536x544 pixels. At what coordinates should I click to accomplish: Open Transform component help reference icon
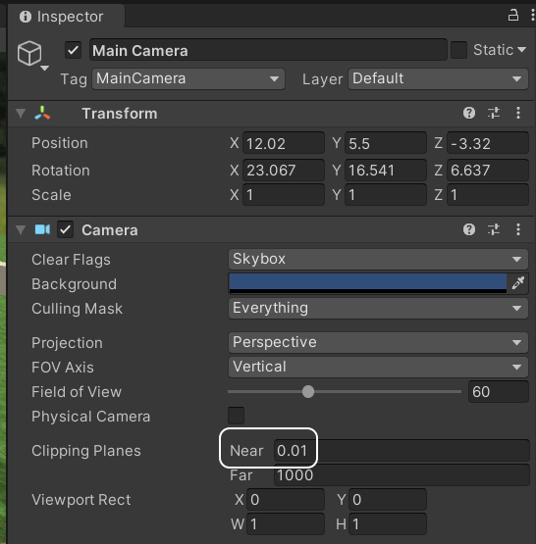click(x=469, y=113)
